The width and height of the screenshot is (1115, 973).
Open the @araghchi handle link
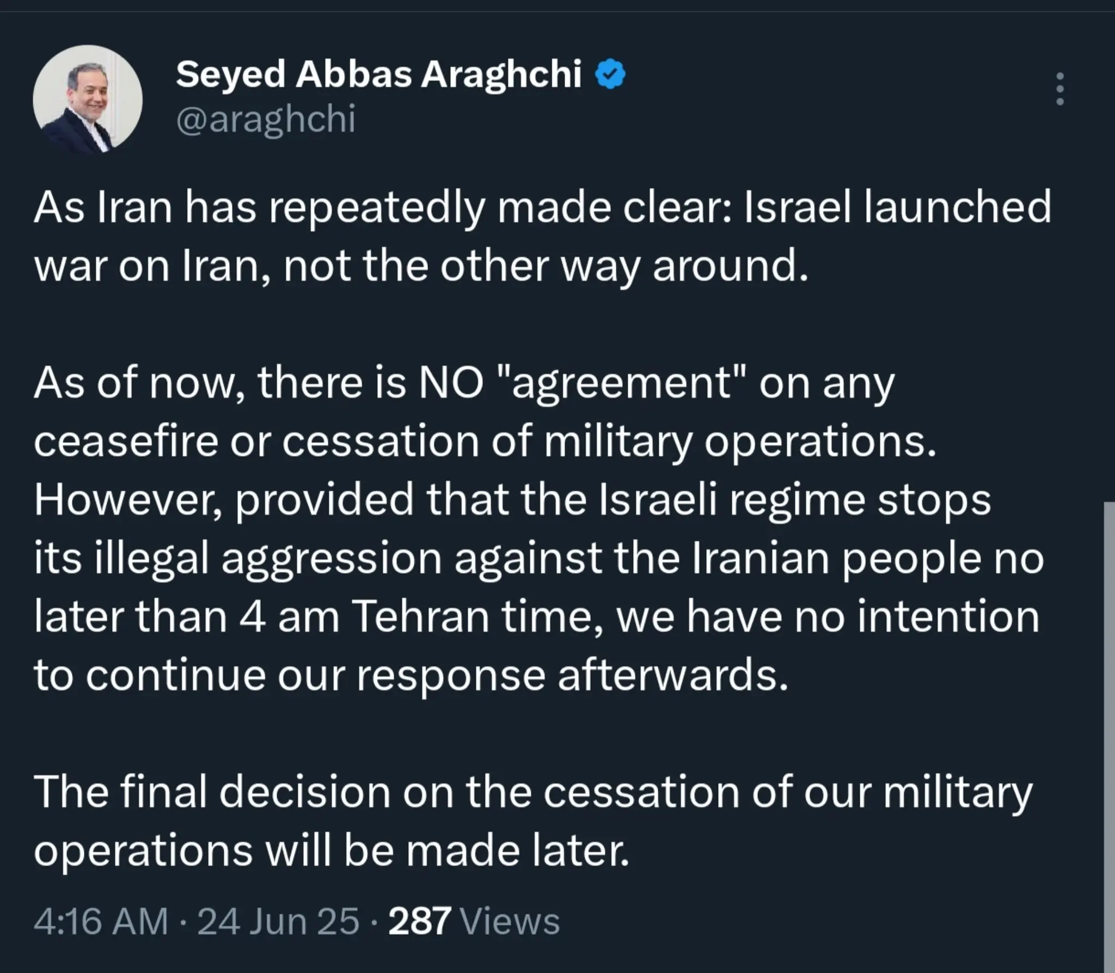pos(266,118)
